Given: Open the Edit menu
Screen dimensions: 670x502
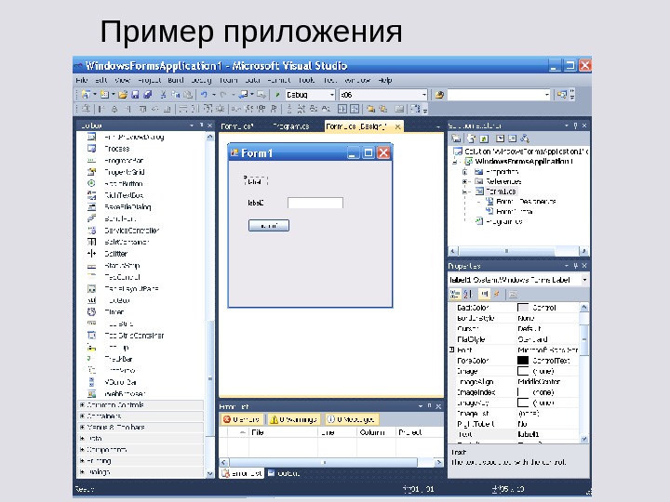Looking at the screenshot, I should click(101, 80).
